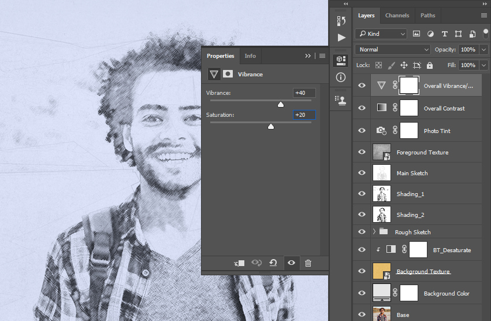The height and width of the screenshot is (321, 491).
Task: Expand the Rough Sketch group
Action: [374, 232]
